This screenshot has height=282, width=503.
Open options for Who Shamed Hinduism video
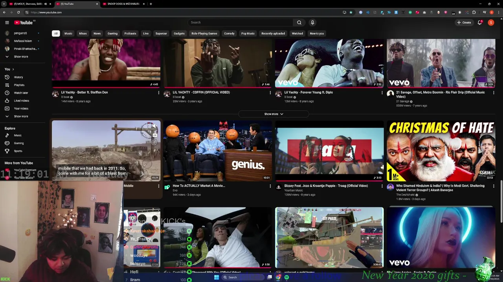pyautogui.click(x=494, y=186)
